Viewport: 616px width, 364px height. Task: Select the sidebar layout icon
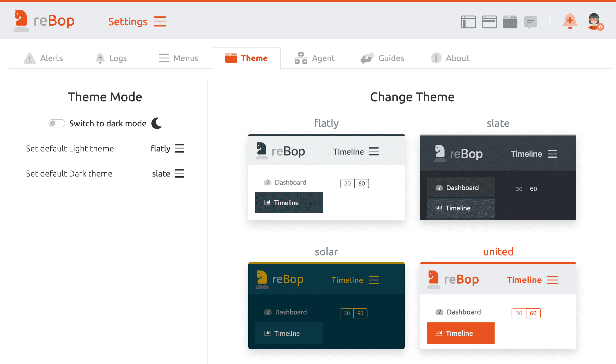pos(468,22)
